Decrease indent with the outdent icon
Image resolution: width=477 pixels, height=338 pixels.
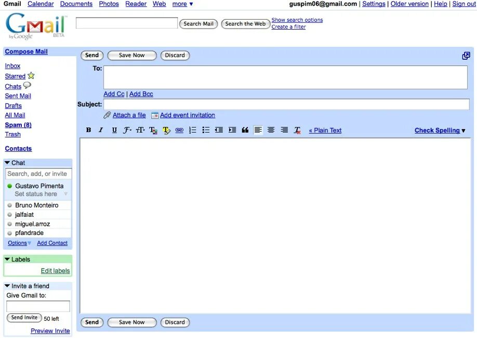click(219, 130)
